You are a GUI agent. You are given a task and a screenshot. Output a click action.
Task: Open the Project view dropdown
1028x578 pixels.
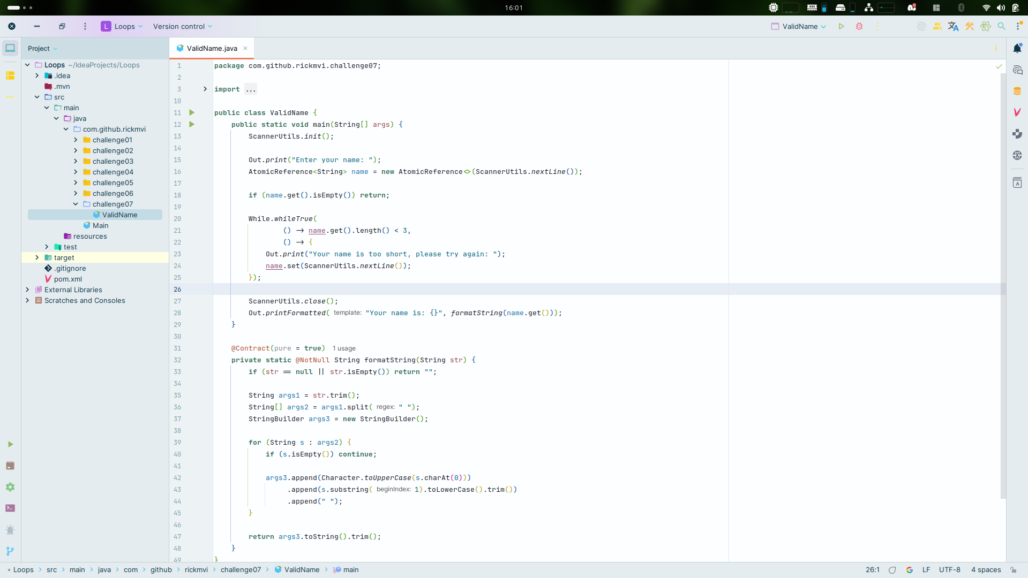[x=42, y=48]
